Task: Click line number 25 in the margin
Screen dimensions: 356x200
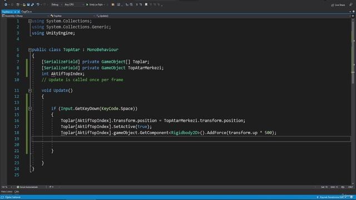Action: 17,175
